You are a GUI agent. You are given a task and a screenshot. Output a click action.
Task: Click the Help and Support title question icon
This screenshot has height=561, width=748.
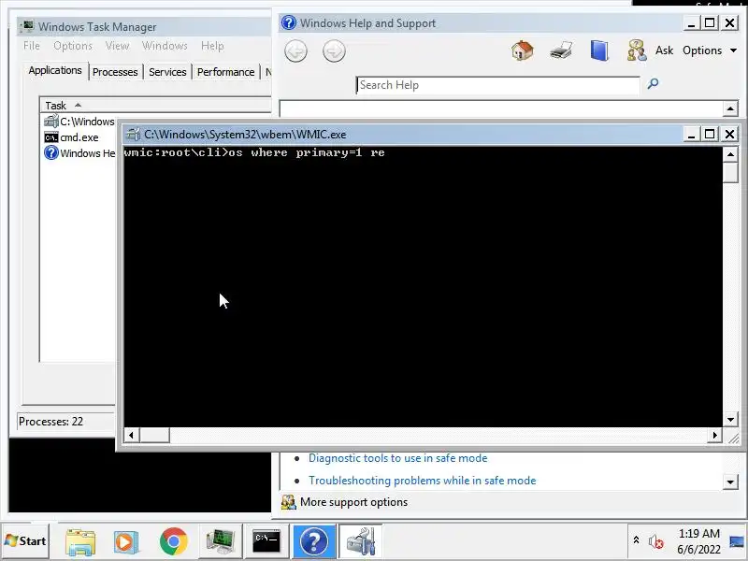[x=288, y=22]
